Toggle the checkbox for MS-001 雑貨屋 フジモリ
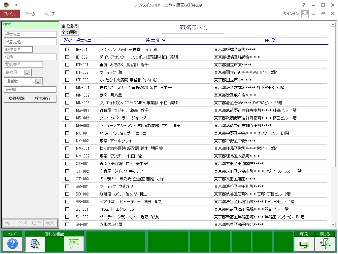Screen dimensions: 338x254 coord(67,110)
